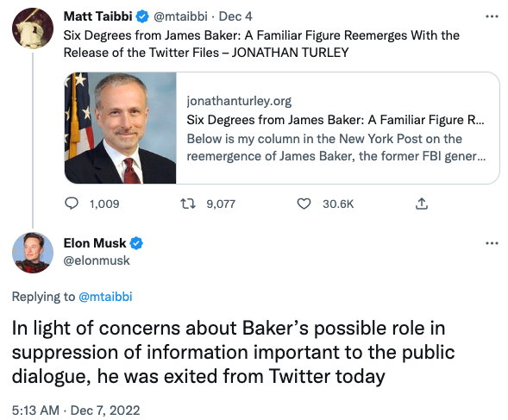Open more options on Elon Musk's tweet
This screenshot has width=508, height=420.
pos(492,243)
